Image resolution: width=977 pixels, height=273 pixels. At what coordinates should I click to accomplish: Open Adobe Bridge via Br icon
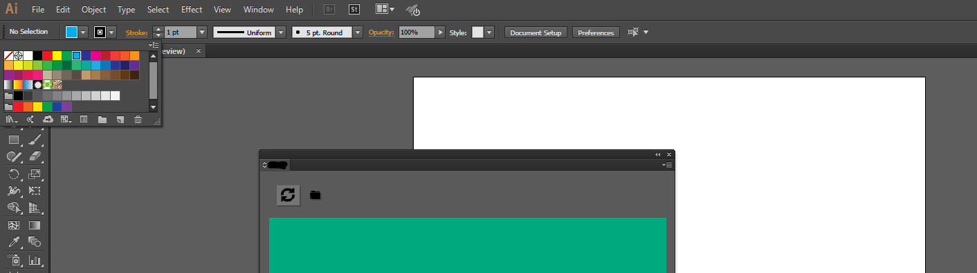(330, 10)
